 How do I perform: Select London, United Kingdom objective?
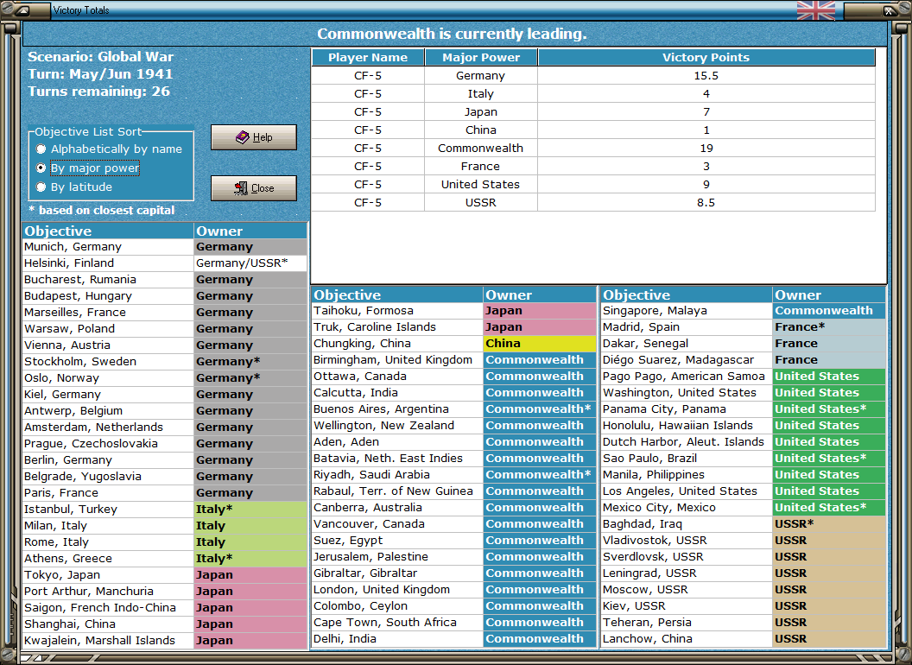tap(397, 589)
